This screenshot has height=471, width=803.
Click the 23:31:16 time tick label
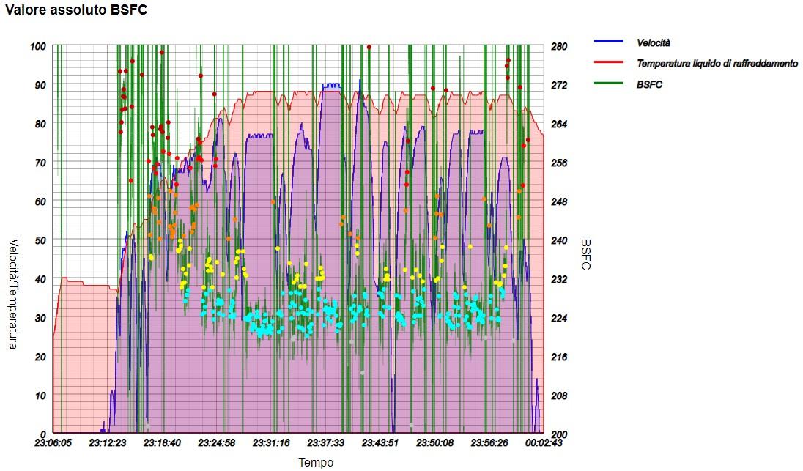click(x=272, y=443)
